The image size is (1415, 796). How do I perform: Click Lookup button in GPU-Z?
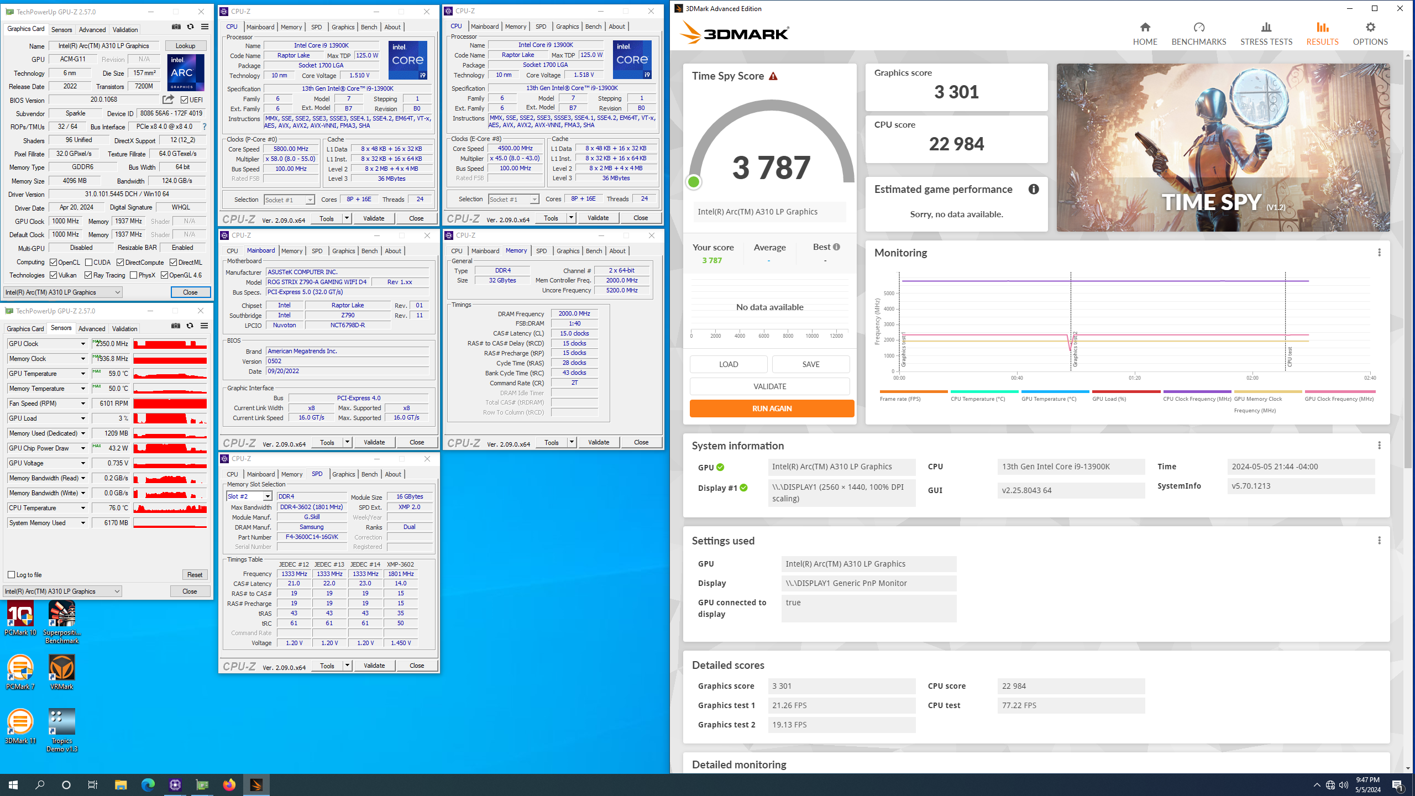185,46
